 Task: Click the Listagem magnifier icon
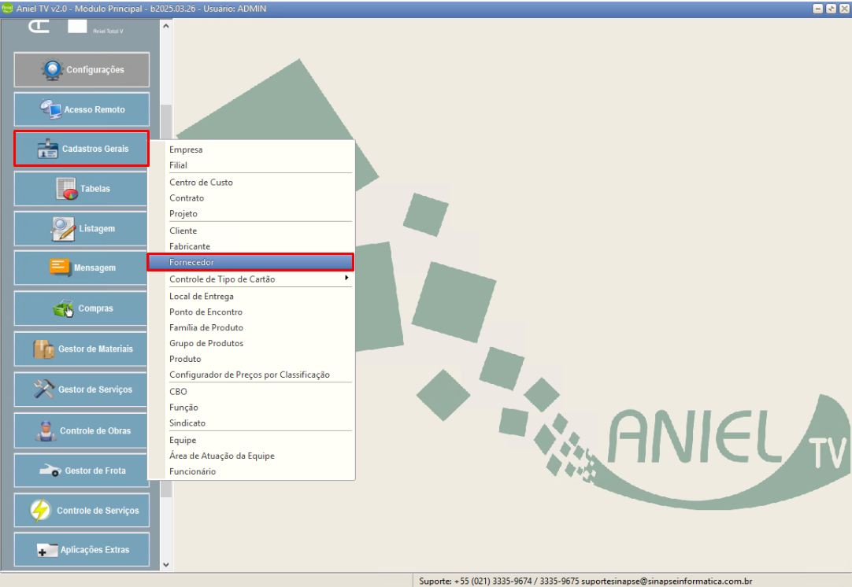[63, 228]
